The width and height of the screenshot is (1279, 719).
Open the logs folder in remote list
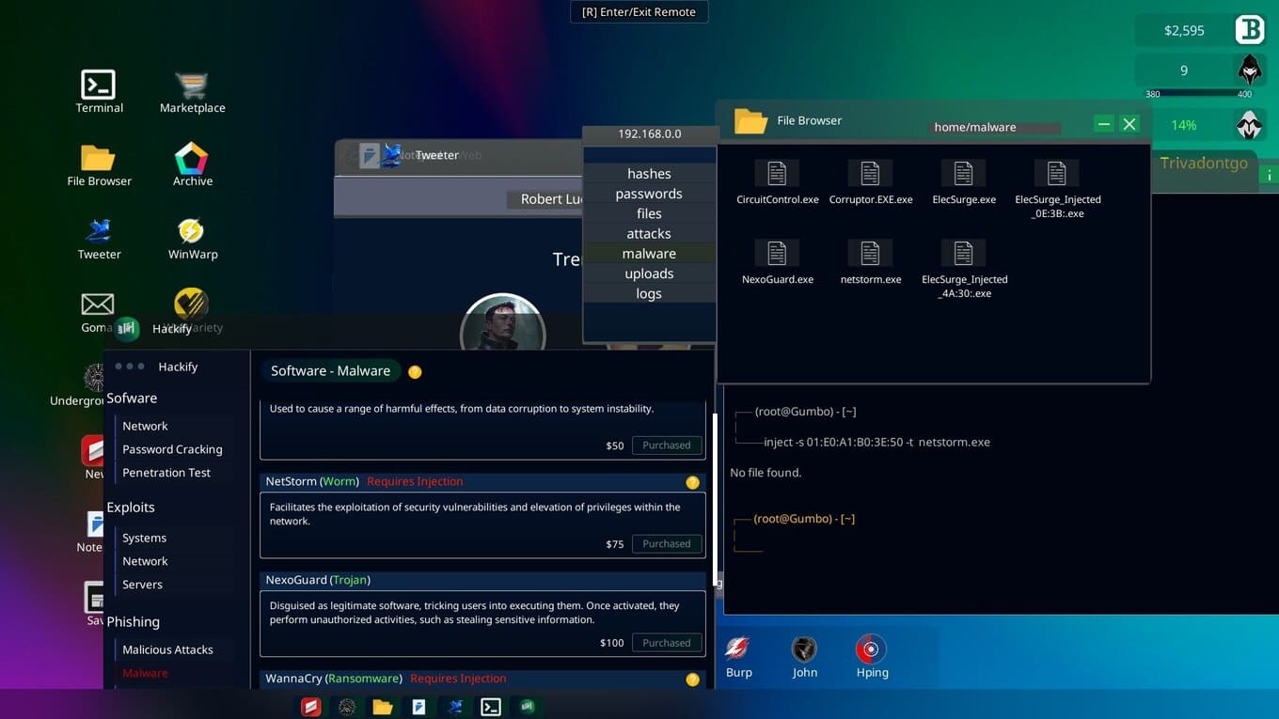coord(649,293)
